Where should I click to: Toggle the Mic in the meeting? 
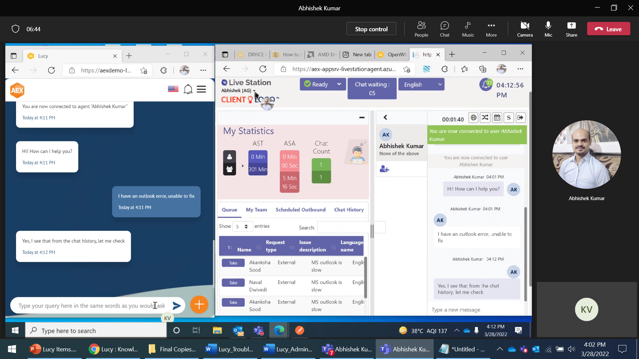[x=548, y=29]
